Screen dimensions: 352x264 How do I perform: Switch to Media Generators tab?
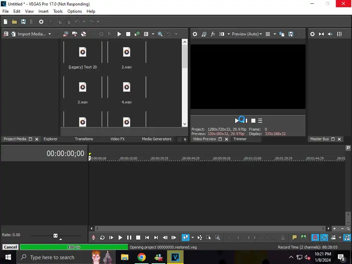(157, 139)
